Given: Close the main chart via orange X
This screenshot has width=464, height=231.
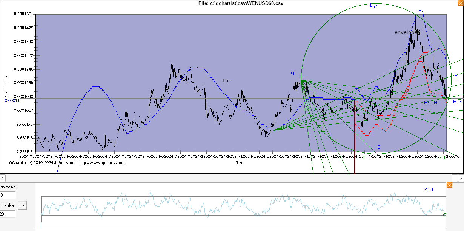Looking at the screenshot, I should tap(460, 3).
